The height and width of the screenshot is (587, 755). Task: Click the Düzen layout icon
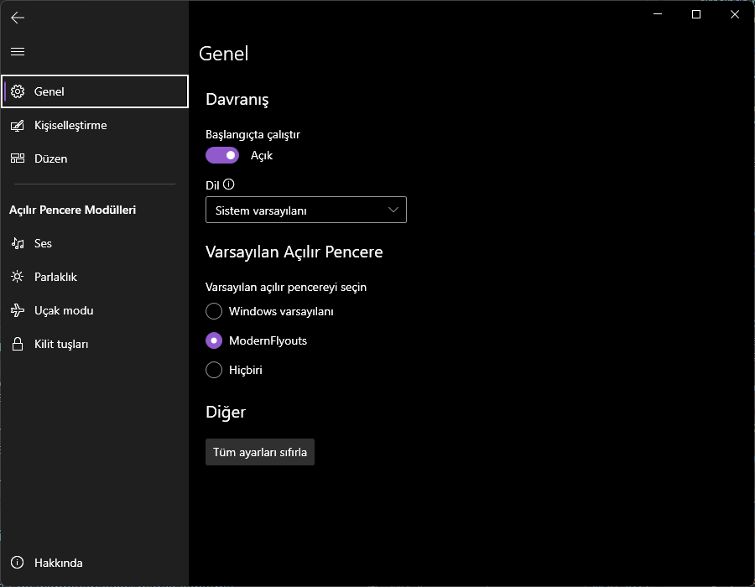tap(18, 158)
